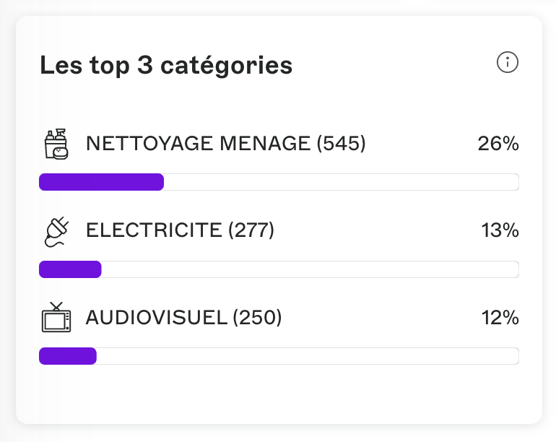
Task: Click the empty part of the Audiovisuel bar
Action: pos(308,356)
